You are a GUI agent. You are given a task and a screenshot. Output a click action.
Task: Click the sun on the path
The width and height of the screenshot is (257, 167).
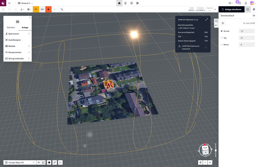[x=134, y=34]
